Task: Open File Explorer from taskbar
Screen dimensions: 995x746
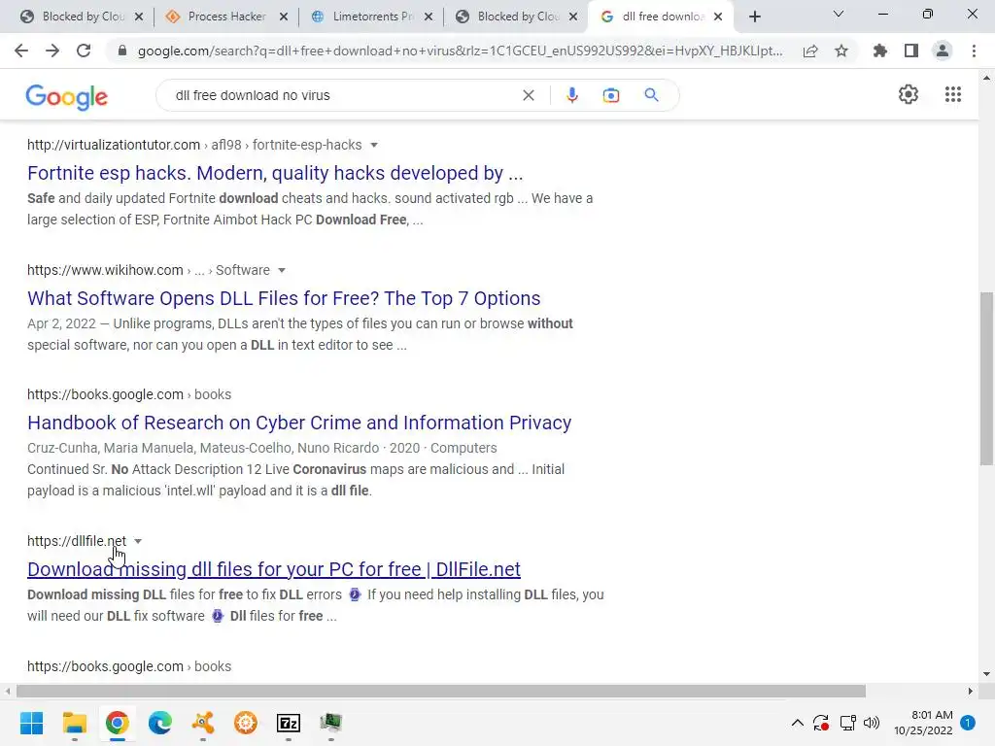Action: tap(74, 723)
